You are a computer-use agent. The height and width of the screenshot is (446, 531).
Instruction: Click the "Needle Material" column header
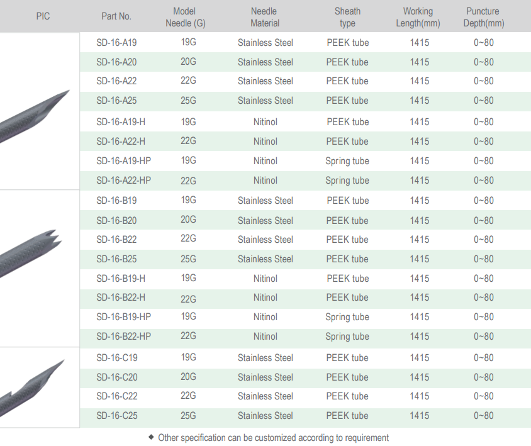click(265, 17)
